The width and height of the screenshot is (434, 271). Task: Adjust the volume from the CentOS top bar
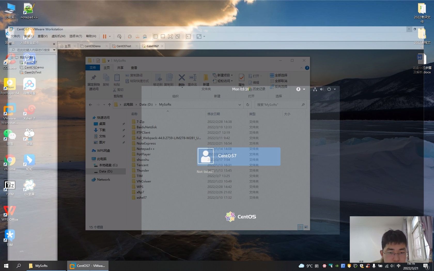322,89
